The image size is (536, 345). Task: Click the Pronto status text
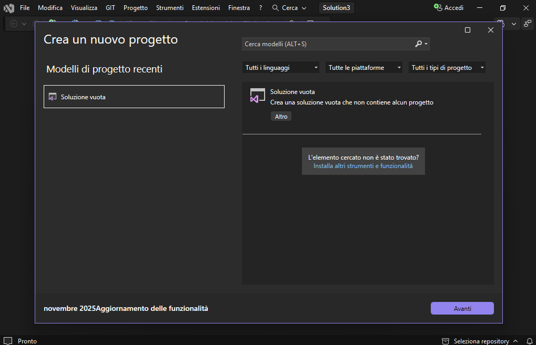click(x=27, y=341)
